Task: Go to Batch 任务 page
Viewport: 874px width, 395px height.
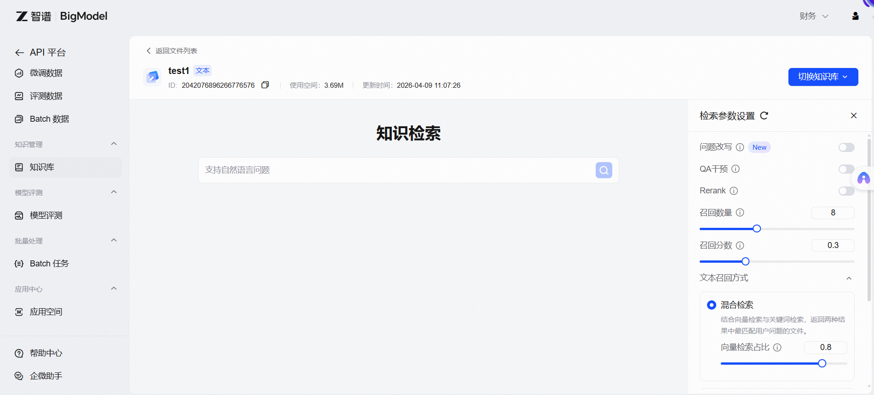Action: [49, 264]
